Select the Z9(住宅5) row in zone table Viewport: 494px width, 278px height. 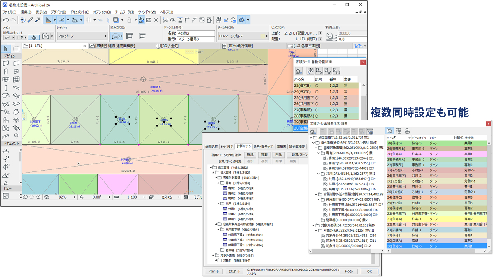(436, 143)
